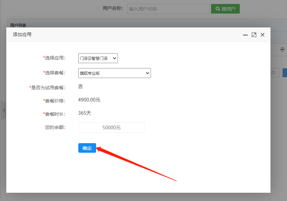Image resolution: width=287 pixels, height=201 pixels.
Task: Click the partially hidden 页 pagination button
Action: [x=274, y=73]
